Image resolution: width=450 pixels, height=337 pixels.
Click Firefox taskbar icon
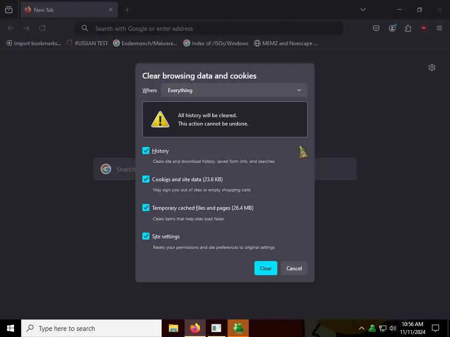point(195,328)
